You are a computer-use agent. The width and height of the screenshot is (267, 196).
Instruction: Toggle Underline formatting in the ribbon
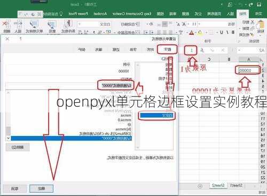[222, 32]
